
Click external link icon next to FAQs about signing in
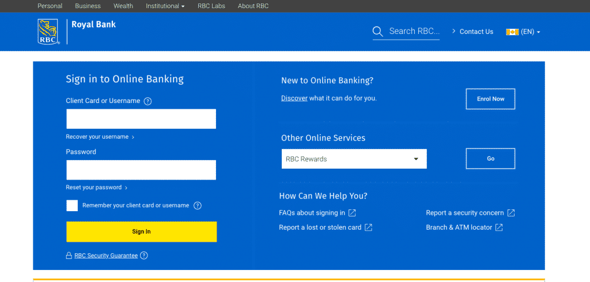pos(352,213)
